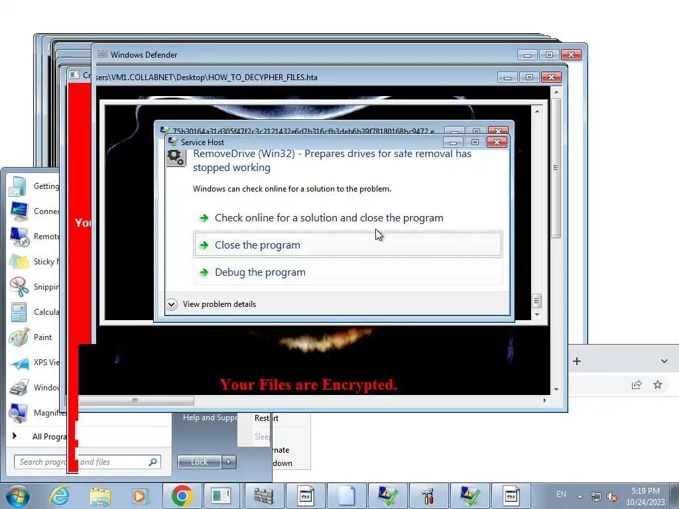Check online for a solution and close program
679x509 pixels.
(347, 217)
